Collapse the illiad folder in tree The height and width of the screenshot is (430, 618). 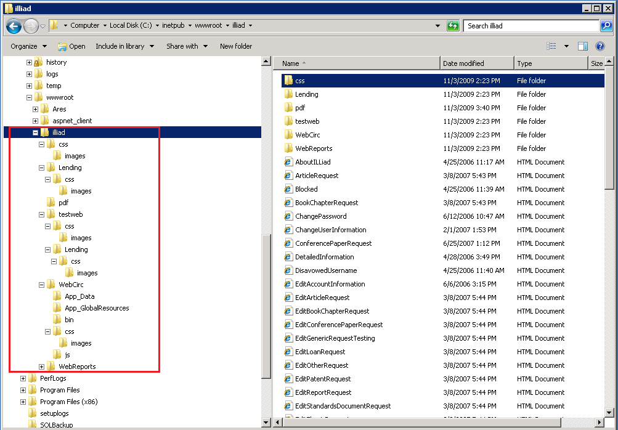coord(36,132)
